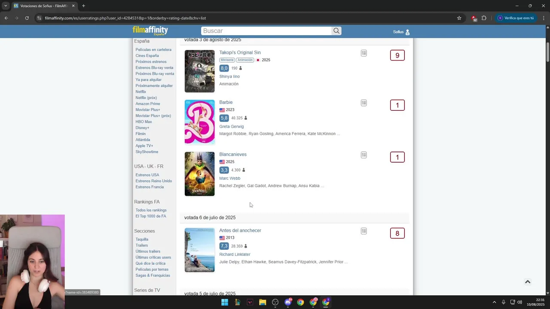550x309 pixels.
Task: Open the Sofius user profile menu
Action: click(x=401, y=32)
